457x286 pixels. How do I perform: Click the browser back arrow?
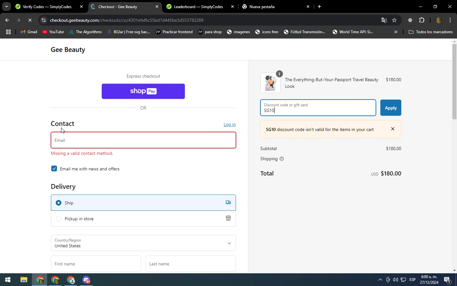pyautogui.click(x=7, y=20)
